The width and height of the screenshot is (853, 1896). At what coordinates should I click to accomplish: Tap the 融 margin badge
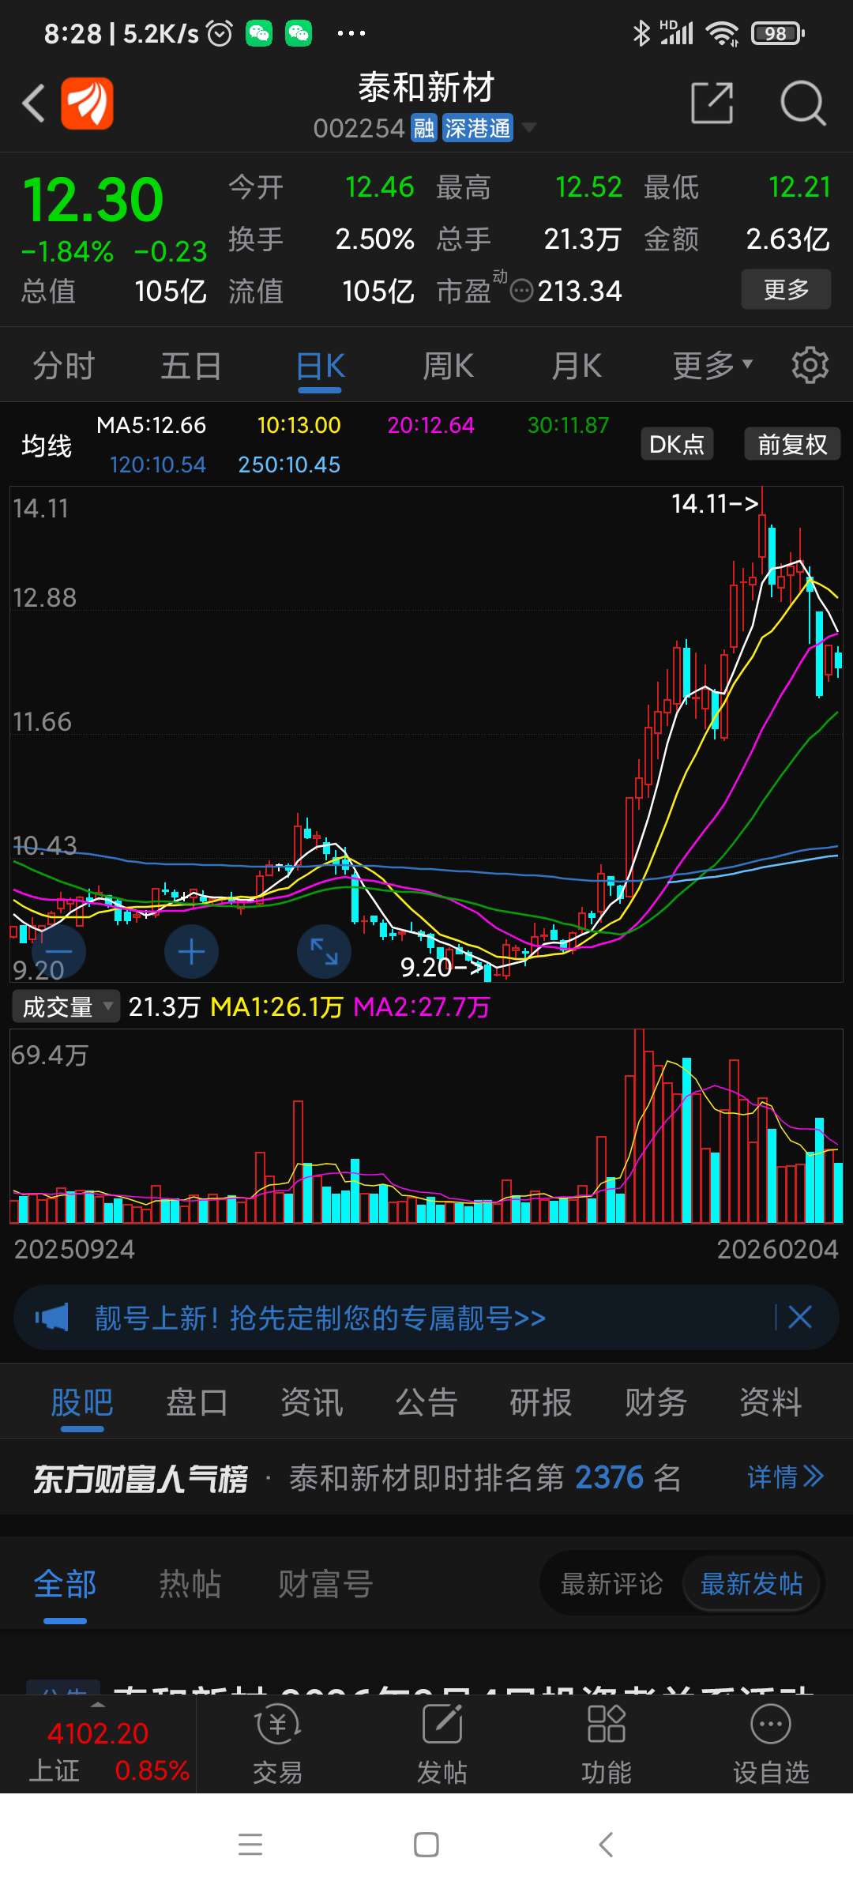click(x=424, y=128)
